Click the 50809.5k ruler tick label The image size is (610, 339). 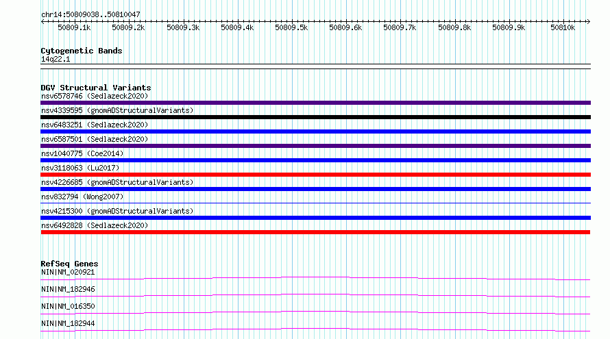coord(291,27)
